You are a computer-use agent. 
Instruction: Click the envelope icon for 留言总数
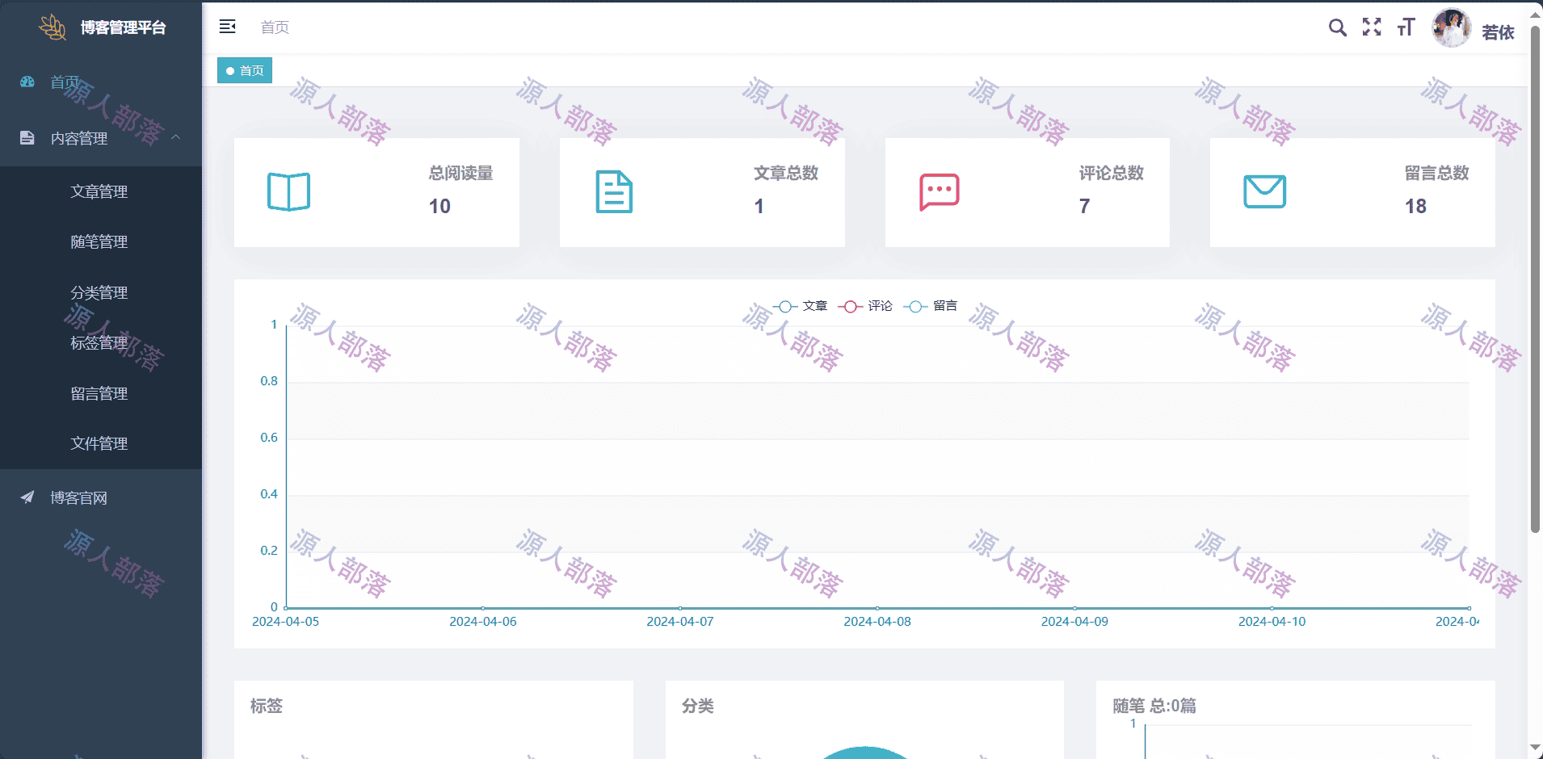[1264, 192]
